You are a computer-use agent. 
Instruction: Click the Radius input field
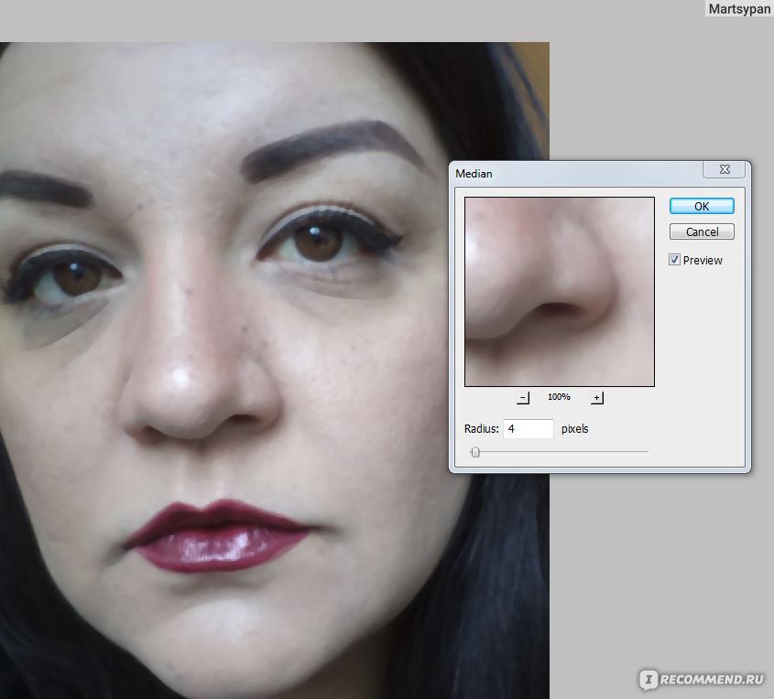tap(529, 429)
